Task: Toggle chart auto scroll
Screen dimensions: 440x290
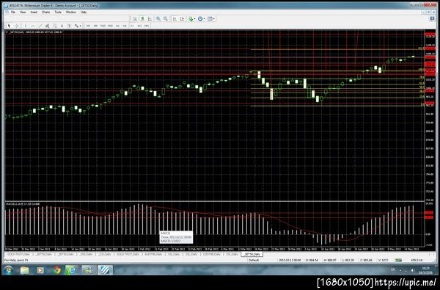Action: click(175, 19)
